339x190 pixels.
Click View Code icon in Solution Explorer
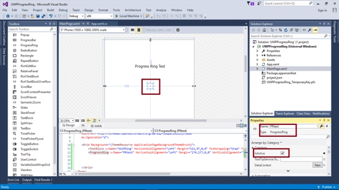click(x=304, y=30)
